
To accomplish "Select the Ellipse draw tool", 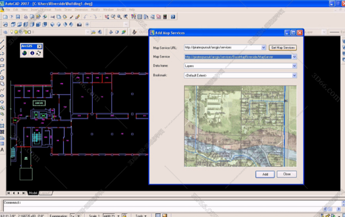I will [2, 95].
